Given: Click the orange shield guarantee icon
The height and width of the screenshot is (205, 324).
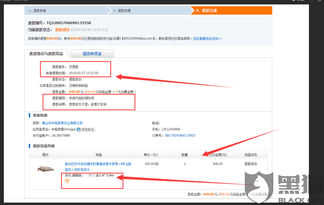Looking at the screenshot, I should [67, 181].
